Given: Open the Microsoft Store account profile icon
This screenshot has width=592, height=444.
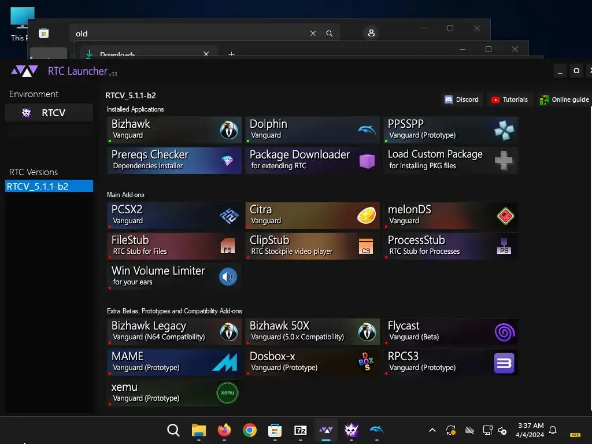Looking at the screenshot, I should 371,33.
